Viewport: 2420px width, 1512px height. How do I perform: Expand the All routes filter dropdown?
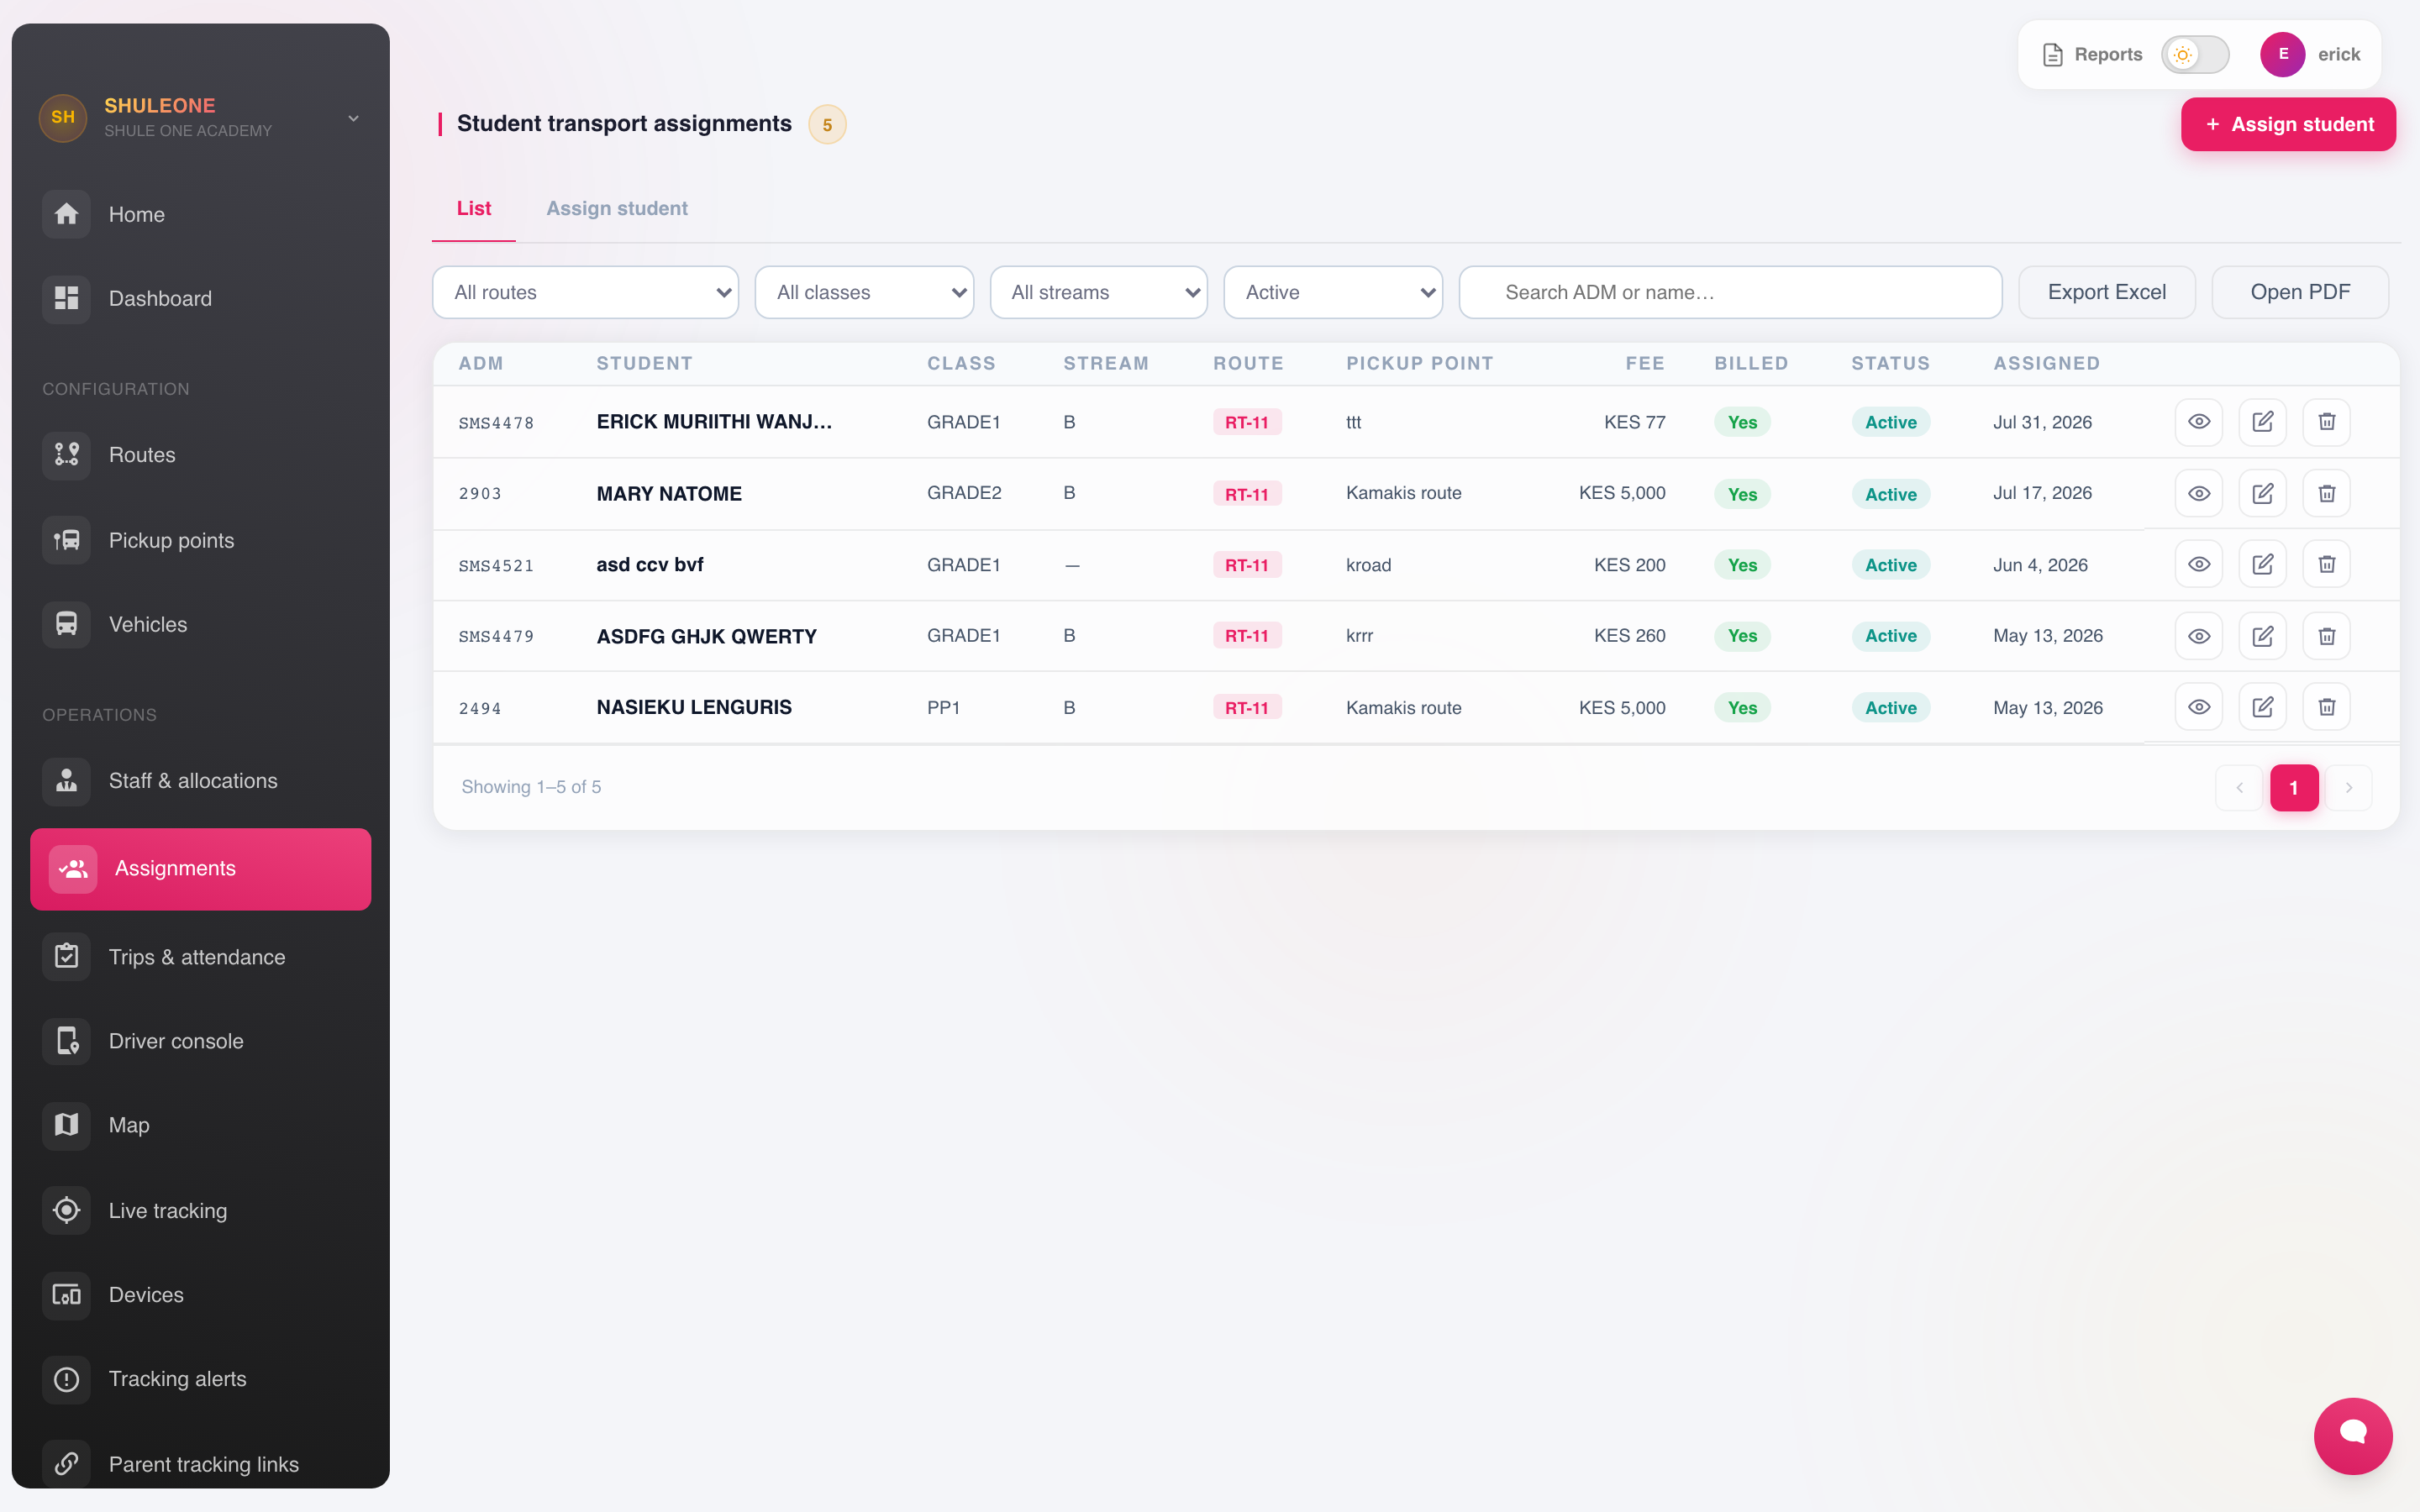pos(585,292)
